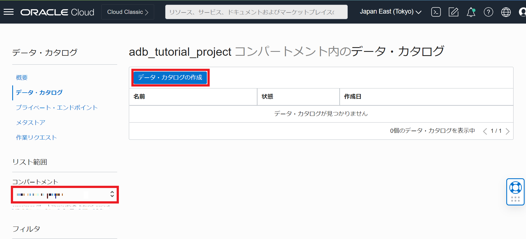Open the notifications bell

tap(471, 12)
